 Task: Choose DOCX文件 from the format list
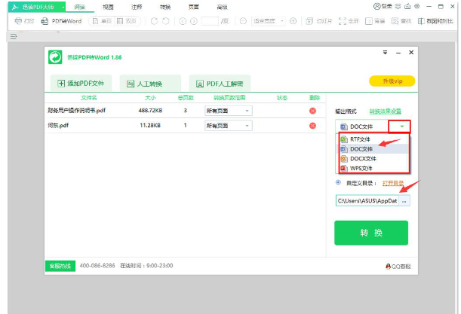[x=362, y=158]
